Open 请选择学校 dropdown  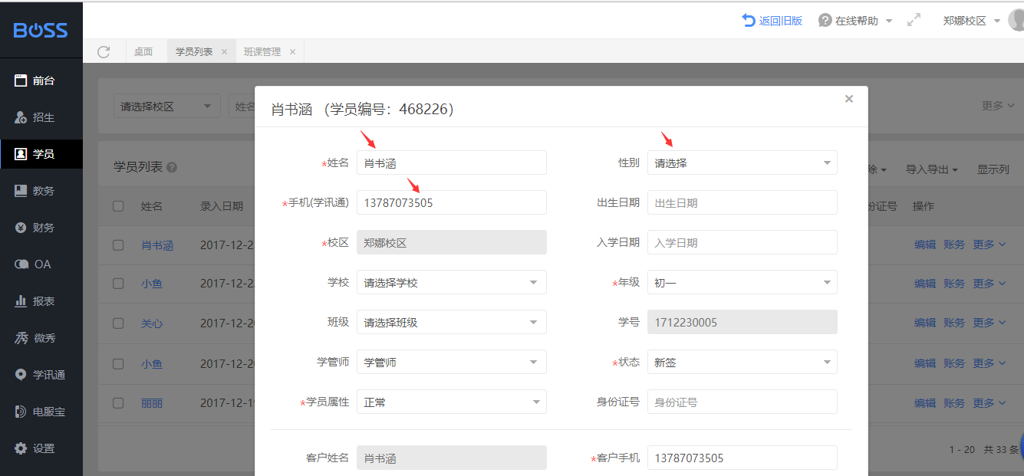[x=451, y=282]
